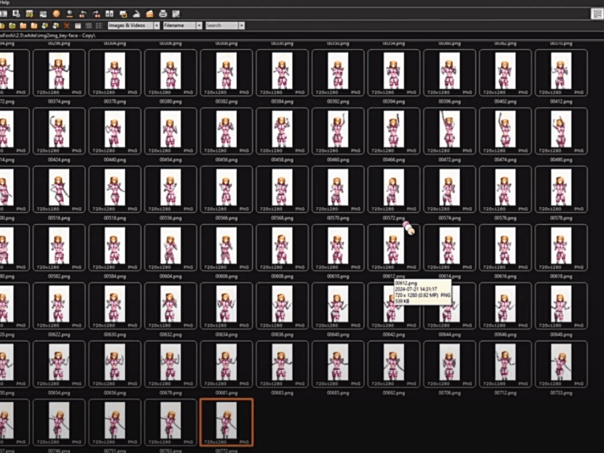Select thumbnail 00578.png

click(x=561, y=189)
